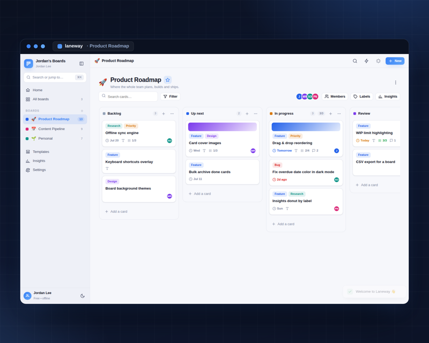Open search via the top bar magnifier icon
This screenshot has height=343, width=429.
[355, 61]
